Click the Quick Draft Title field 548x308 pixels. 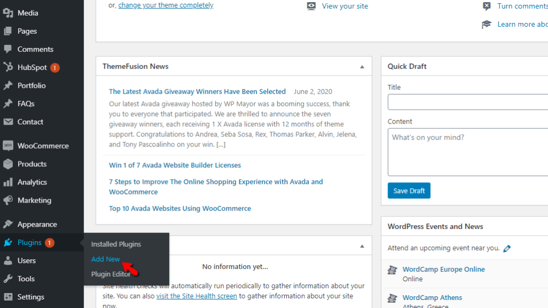pos(468,102)
